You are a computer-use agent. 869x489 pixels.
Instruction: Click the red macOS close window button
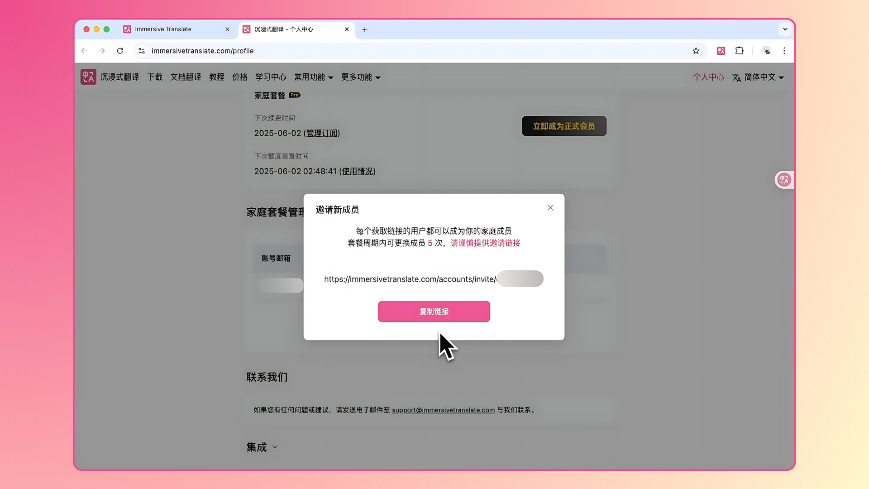[86, 29]
